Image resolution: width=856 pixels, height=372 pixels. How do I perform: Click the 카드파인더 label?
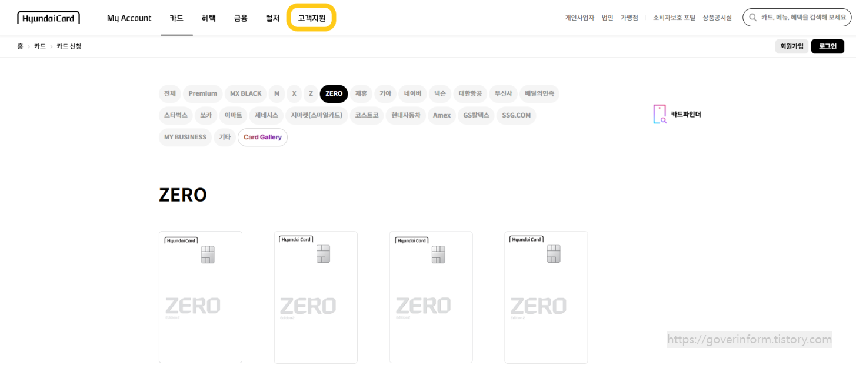tap(686, 114)
